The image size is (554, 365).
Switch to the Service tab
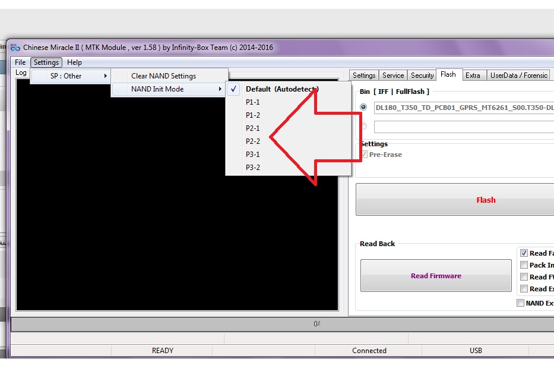point(393,75)
